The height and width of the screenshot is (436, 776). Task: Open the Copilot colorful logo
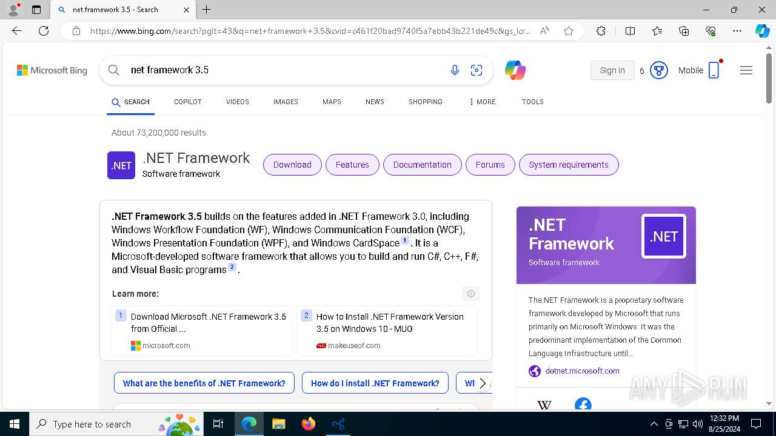(x=515, y=70)
